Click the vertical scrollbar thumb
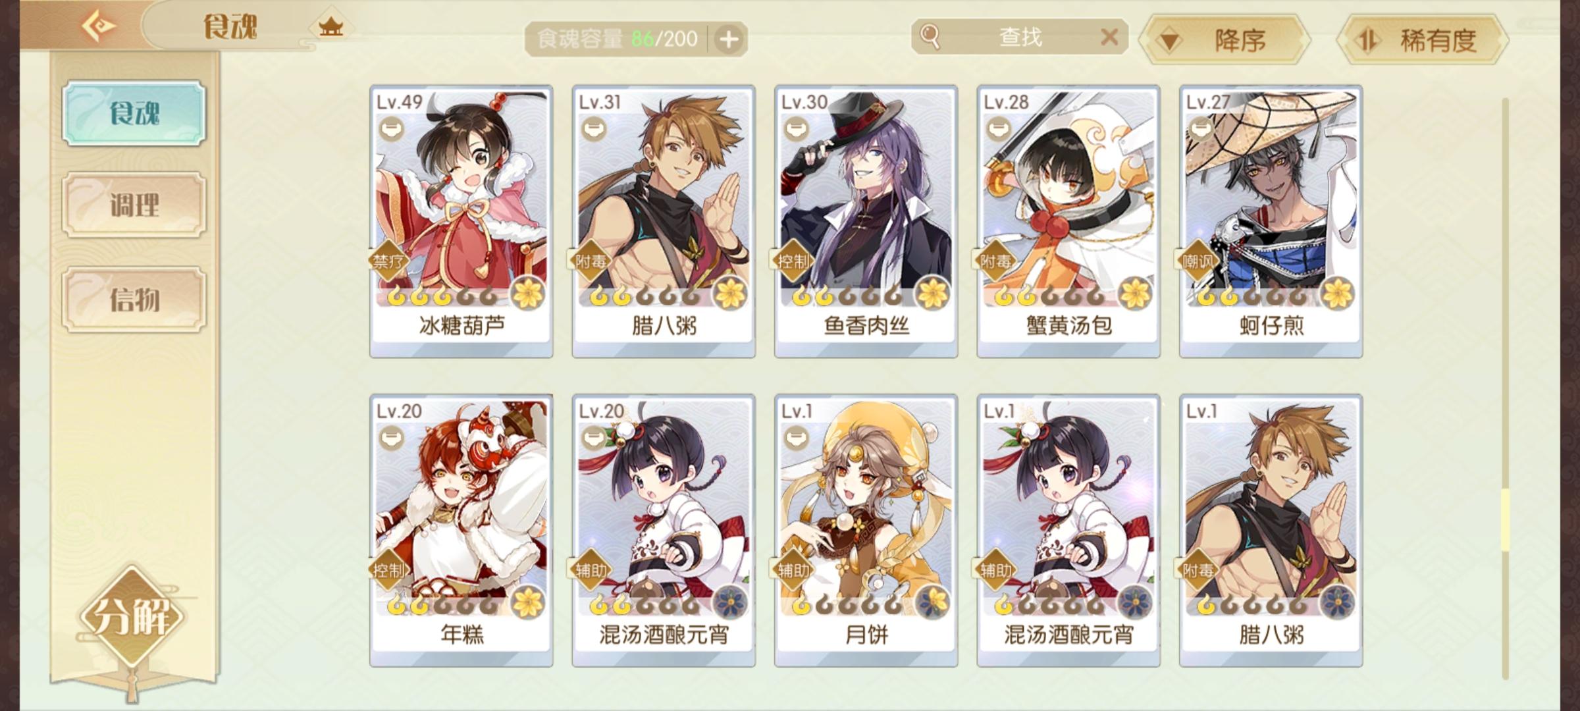The height and width of the screenshot is (711, 1580). pyautogui.click(x=1505, y=520)
